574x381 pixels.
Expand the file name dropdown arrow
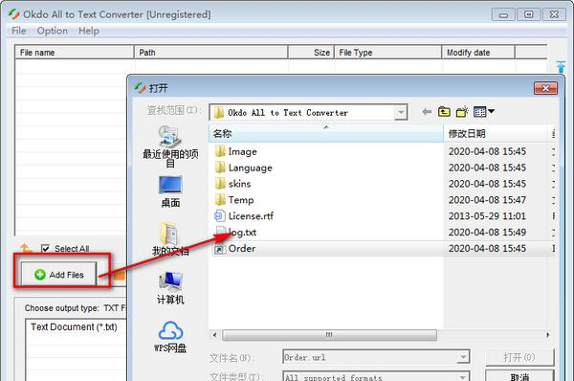click(463, 357)
